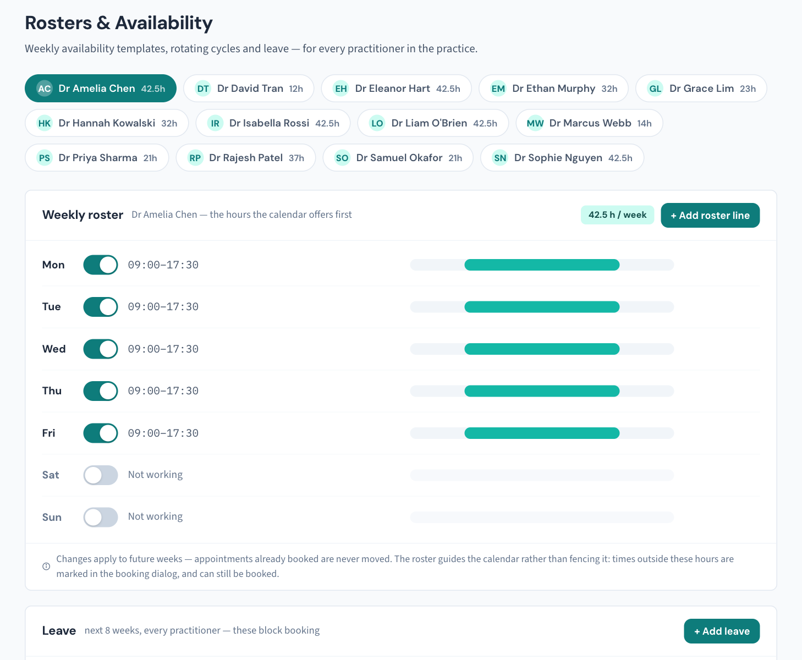Open Dr Liam O'Brien's roster

tap(433, 123)
